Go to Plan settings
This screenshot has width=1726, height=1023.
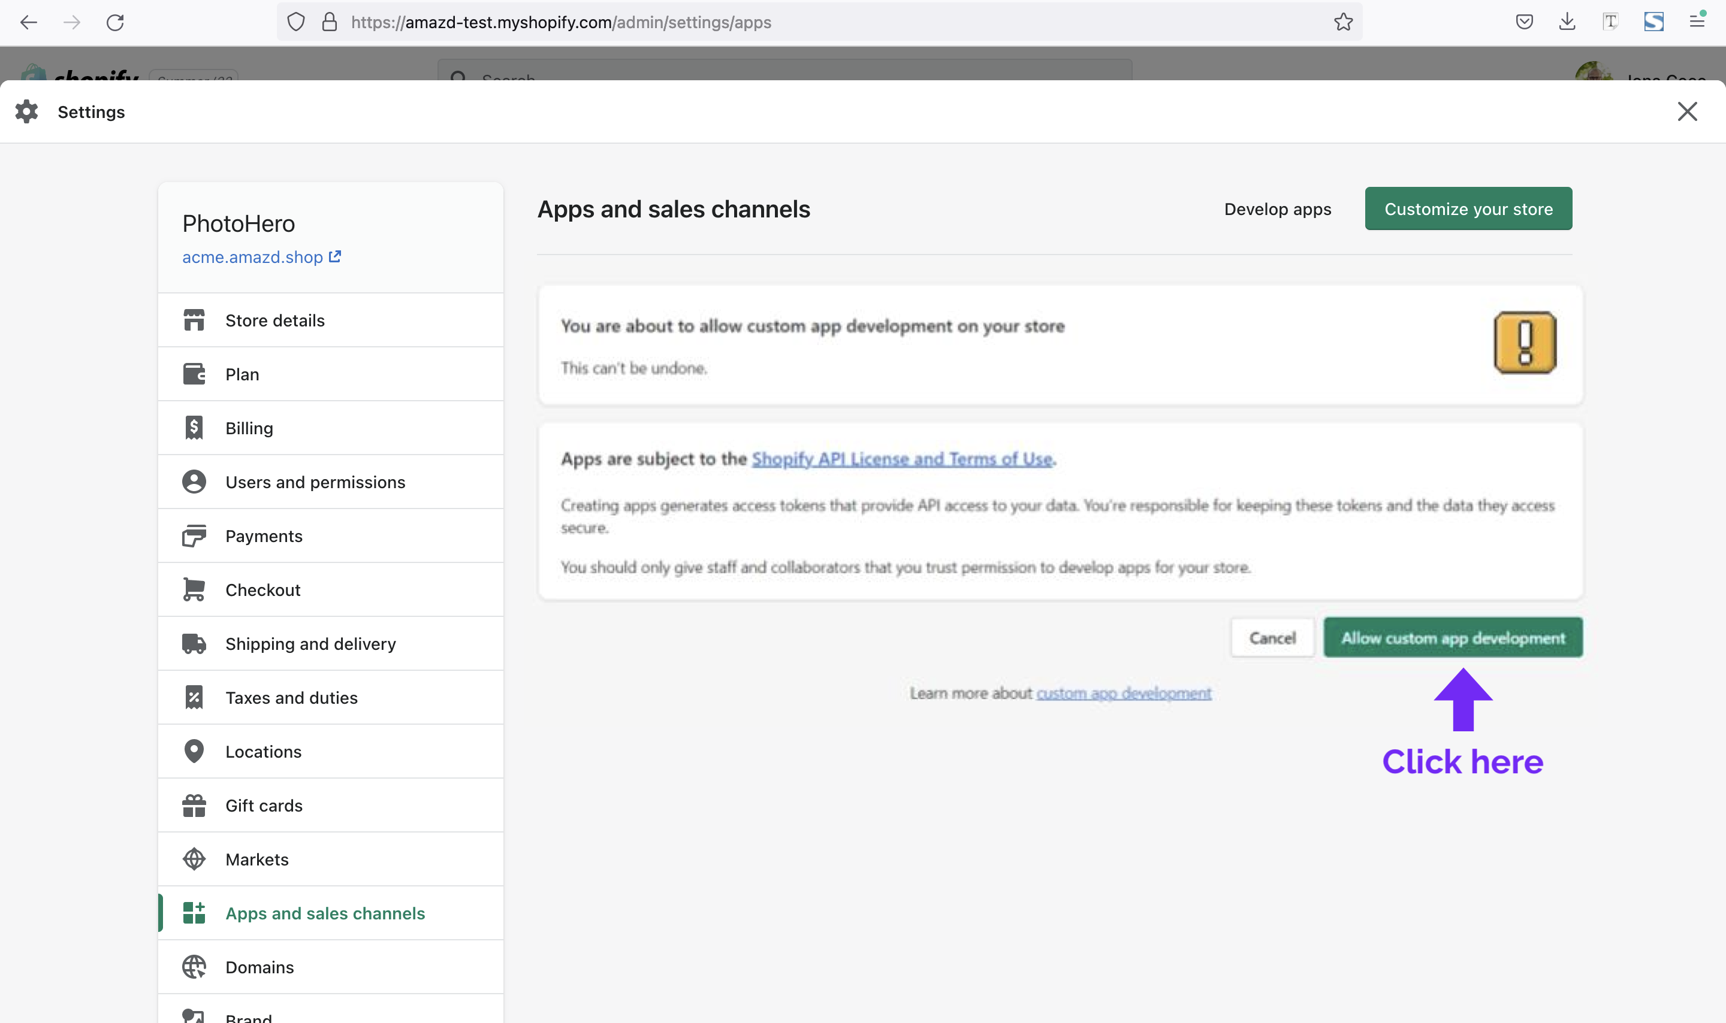(330, 374)
